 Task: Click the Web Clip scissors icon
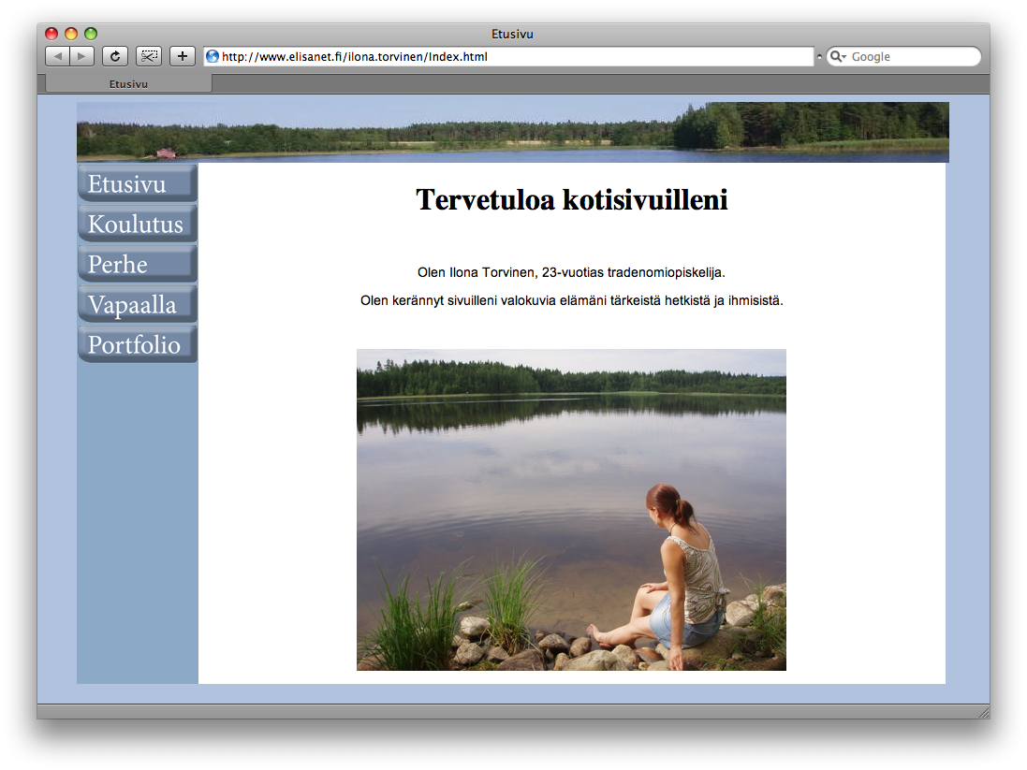tap(149, 56)
